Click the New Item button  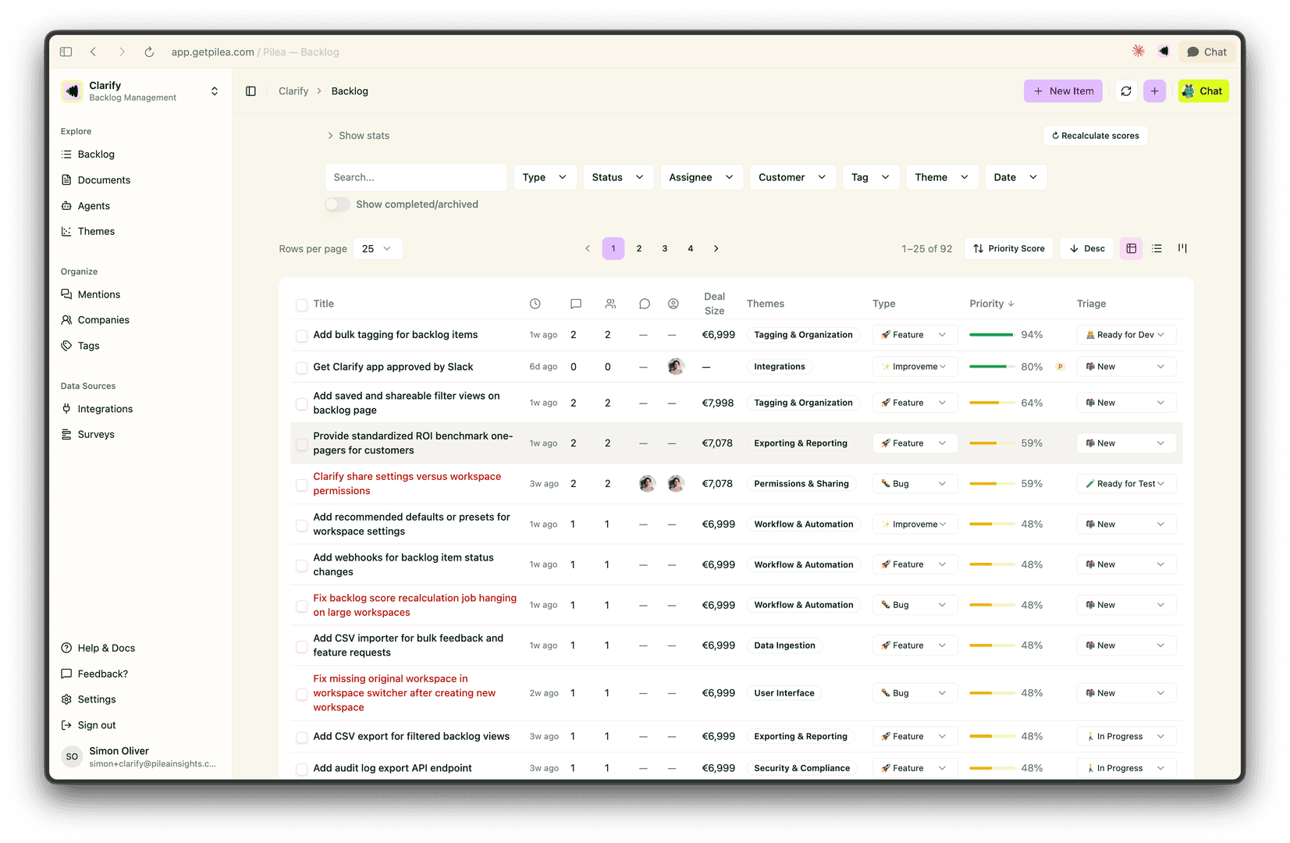[1063, 91]
